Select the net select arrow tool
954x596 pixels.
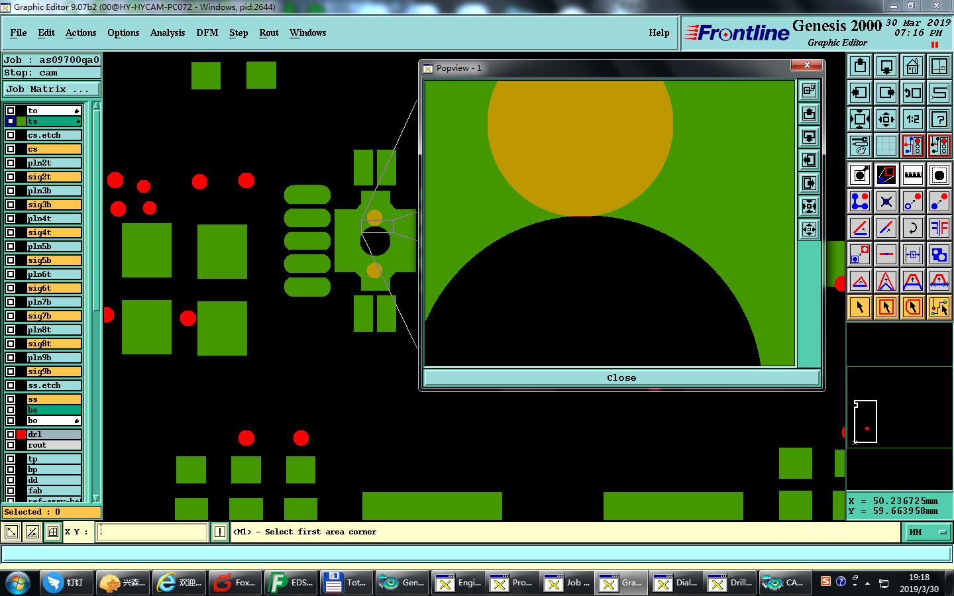939,307
